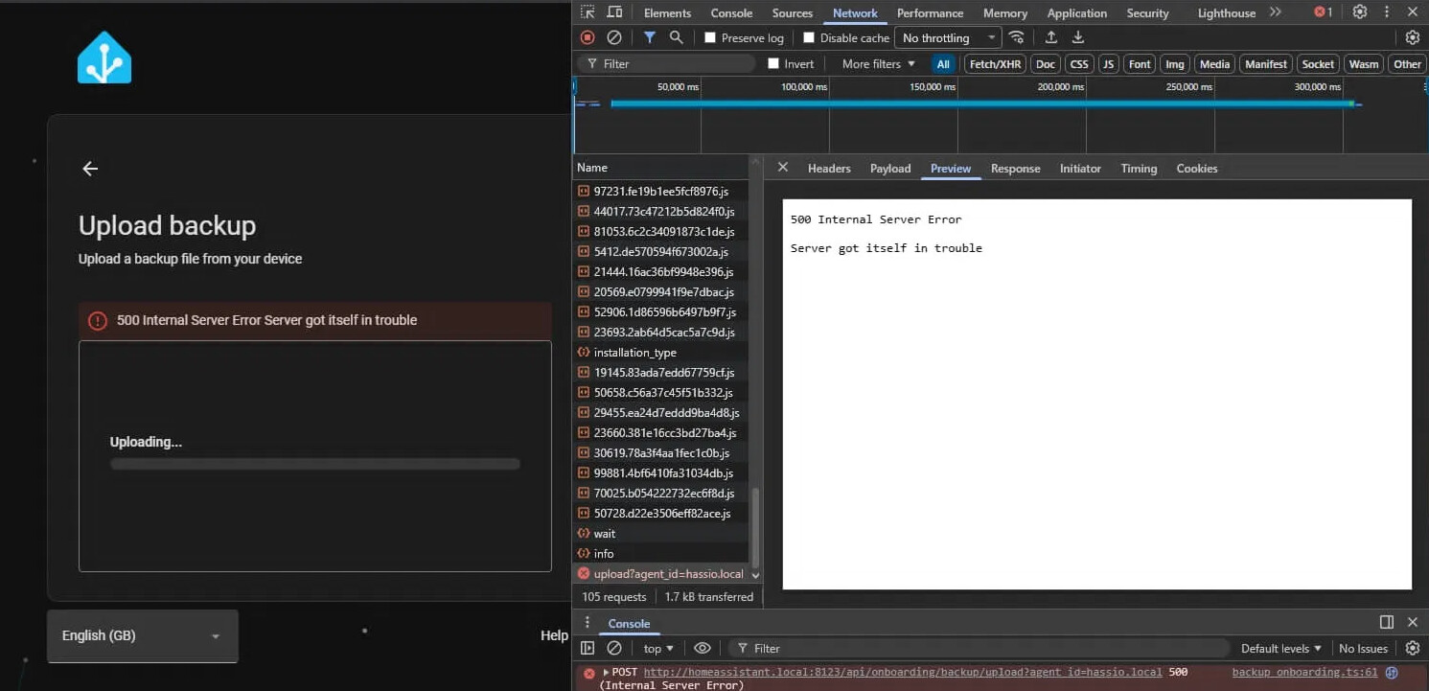Filter requests by Img type
Viewport: 1429px width, 691px height.
click(1174, 63)
